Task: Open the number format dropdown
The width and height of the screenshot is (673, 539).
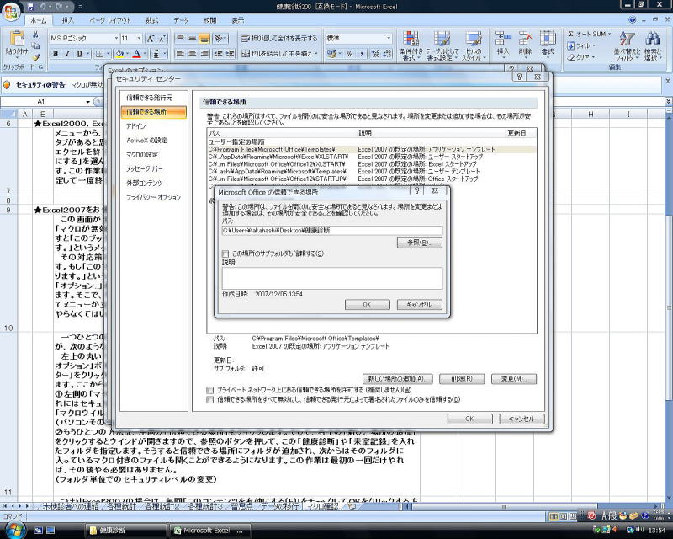Action: (389, 39)
